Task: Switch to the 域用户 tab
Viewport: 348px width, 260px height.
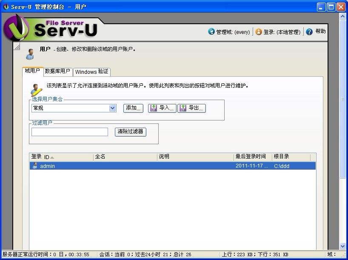Action: (x=33, y=71)
